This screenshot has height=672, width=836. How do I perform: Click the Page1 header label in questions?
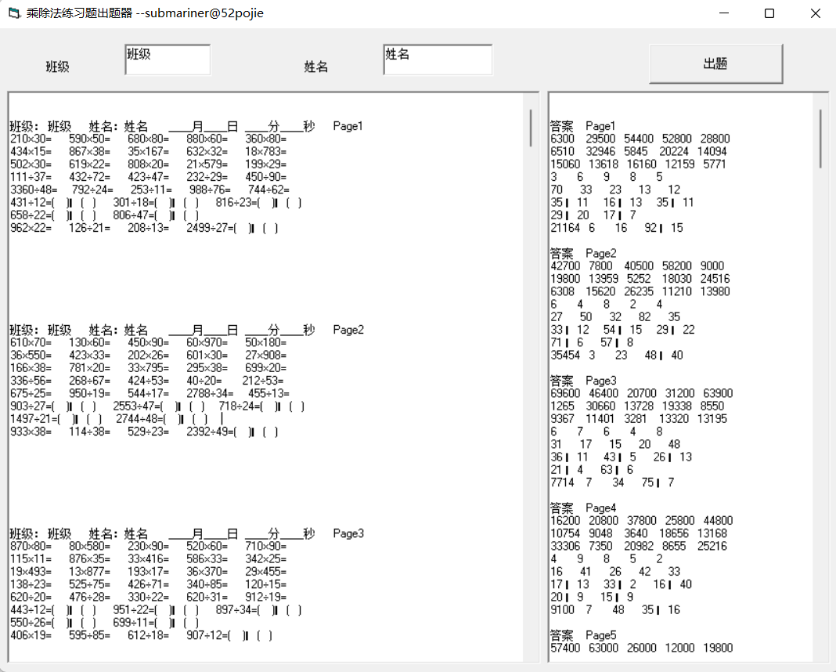(348, 126)
